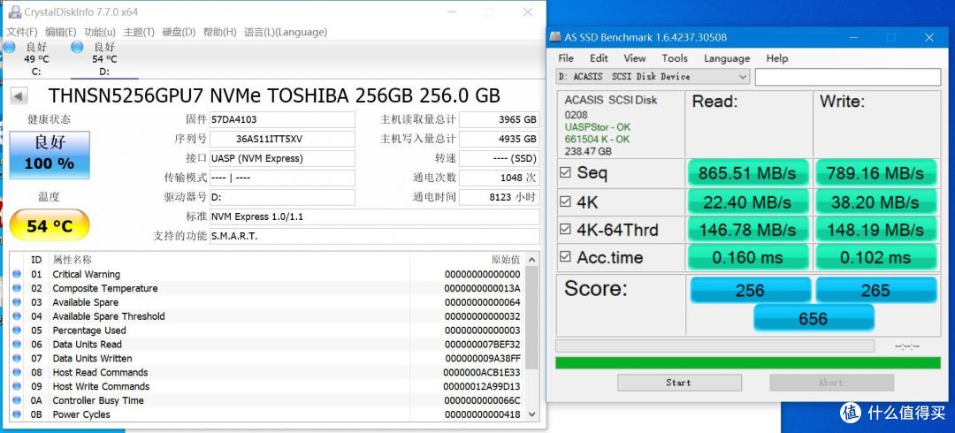Click the SMART list scrollbar thumb
This screenshot has height=433, width=955.
click(x=531, y=317)
